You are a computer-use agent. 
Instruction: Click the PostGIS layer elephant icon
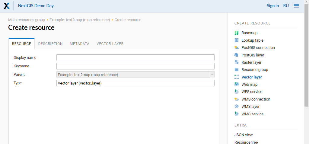236,55
